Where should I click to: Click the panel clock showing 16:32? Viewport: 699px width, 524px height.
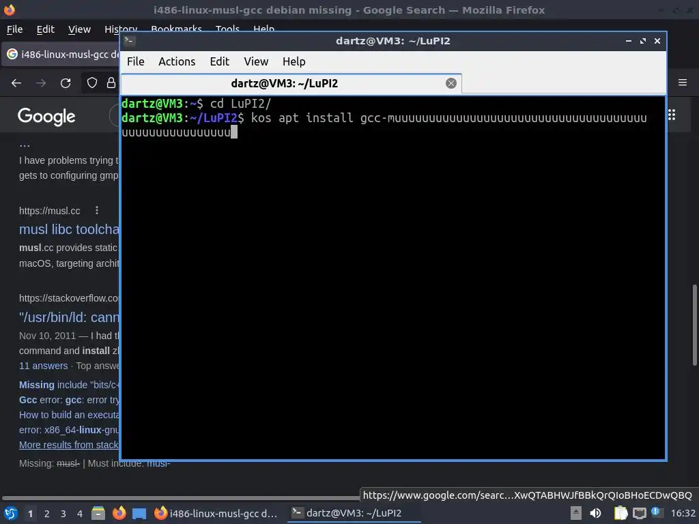click(x=683, y=513)
